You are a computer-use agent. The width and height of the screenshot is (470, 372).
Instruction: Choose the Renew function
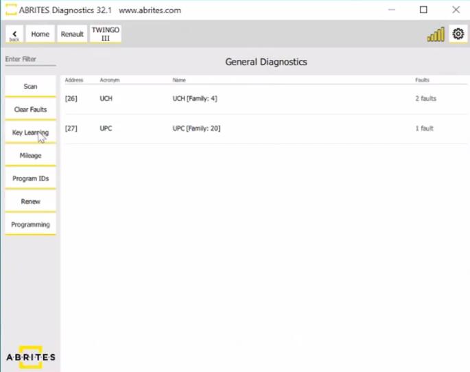(31, 202)
